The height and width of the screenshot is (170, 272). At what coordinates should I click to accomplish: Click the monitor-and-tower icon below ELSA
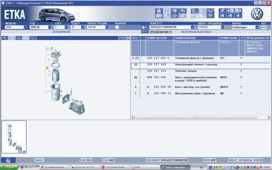[195, 16]
